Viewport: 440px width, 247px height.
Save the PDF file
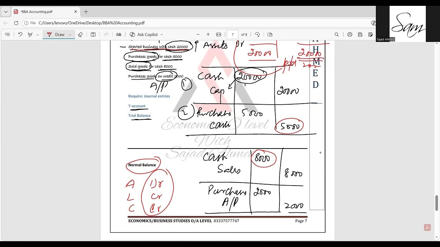point(360,34)
